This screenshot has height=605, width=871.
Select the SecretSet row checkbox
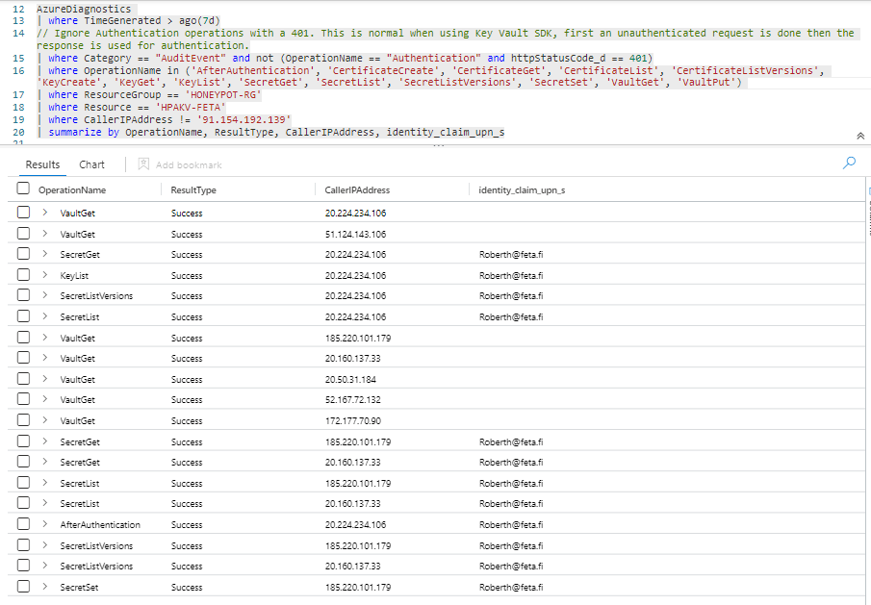(x=24, y=587)
